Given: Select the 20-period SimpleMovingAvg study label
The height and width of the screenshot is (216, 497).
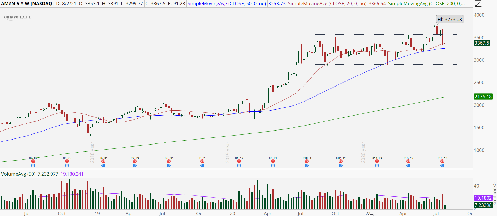Looking at the screenshot, I should pyautogui.click(x=327, y=4).
